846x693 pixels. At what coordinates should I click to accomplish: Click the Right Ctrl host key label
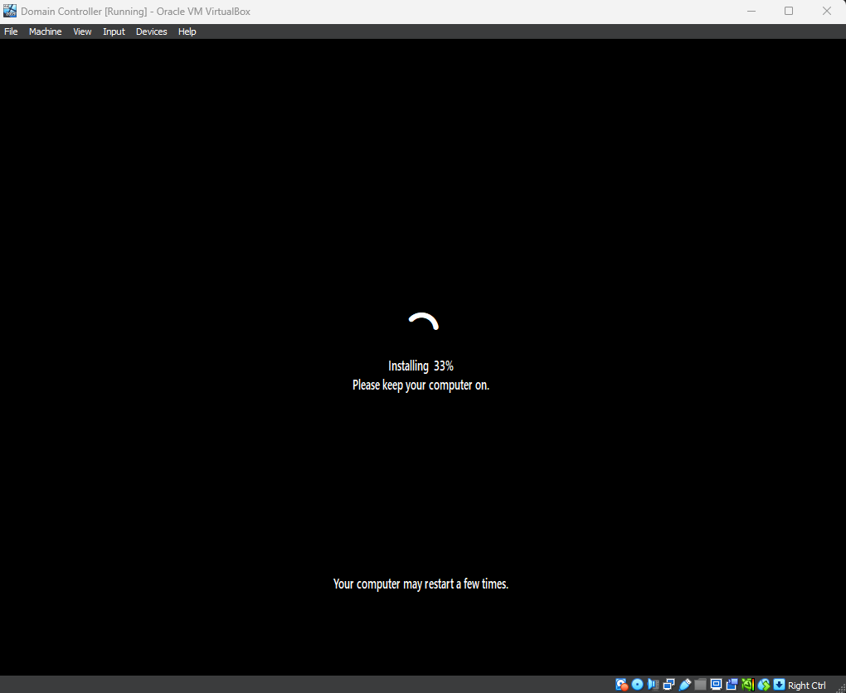(807, 686)
